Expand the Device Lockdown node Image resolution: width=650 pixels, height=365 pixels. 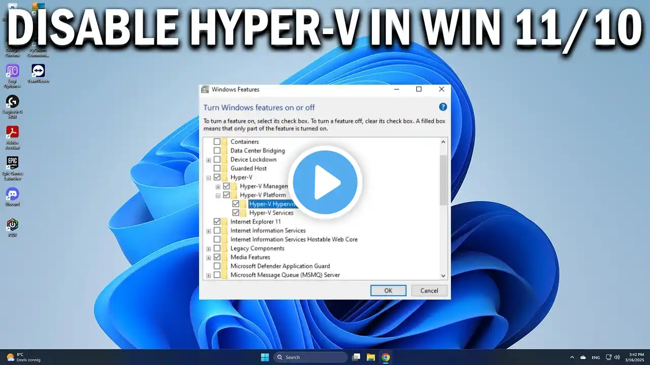pyautogui.click(x=208, y=160)
